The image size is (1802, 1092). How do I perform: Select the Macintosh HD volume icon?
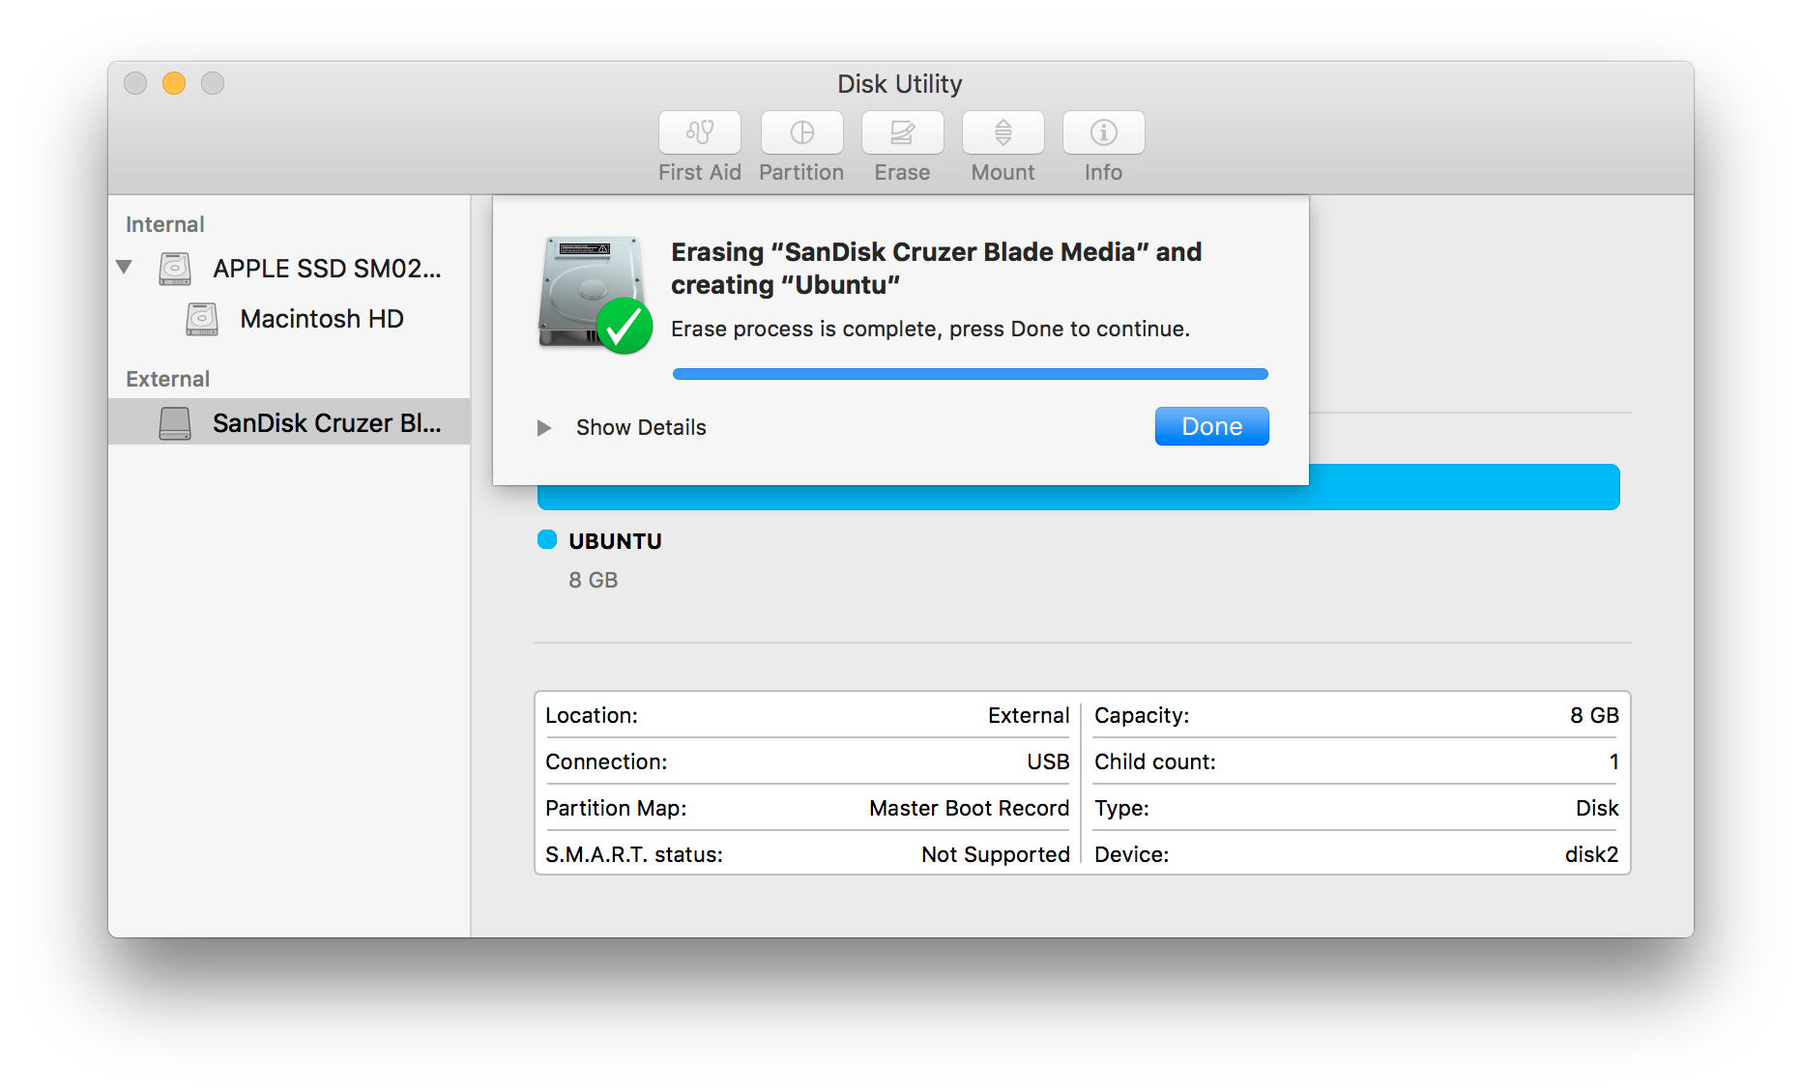click(x=202, y=319)
